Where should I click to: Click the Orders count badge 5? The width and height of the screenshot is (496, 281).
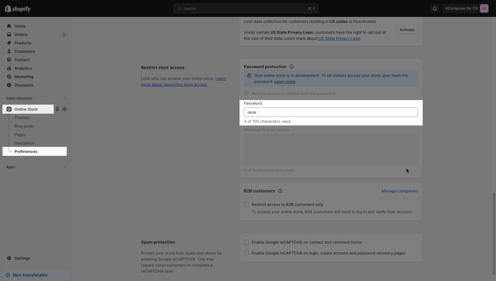point(64,34)
